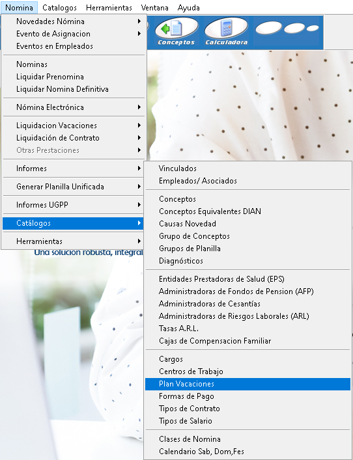Select Plan Vacaciones from the Catálogos submenu
This screenshot has height=460, width=353.
point(247,384)
